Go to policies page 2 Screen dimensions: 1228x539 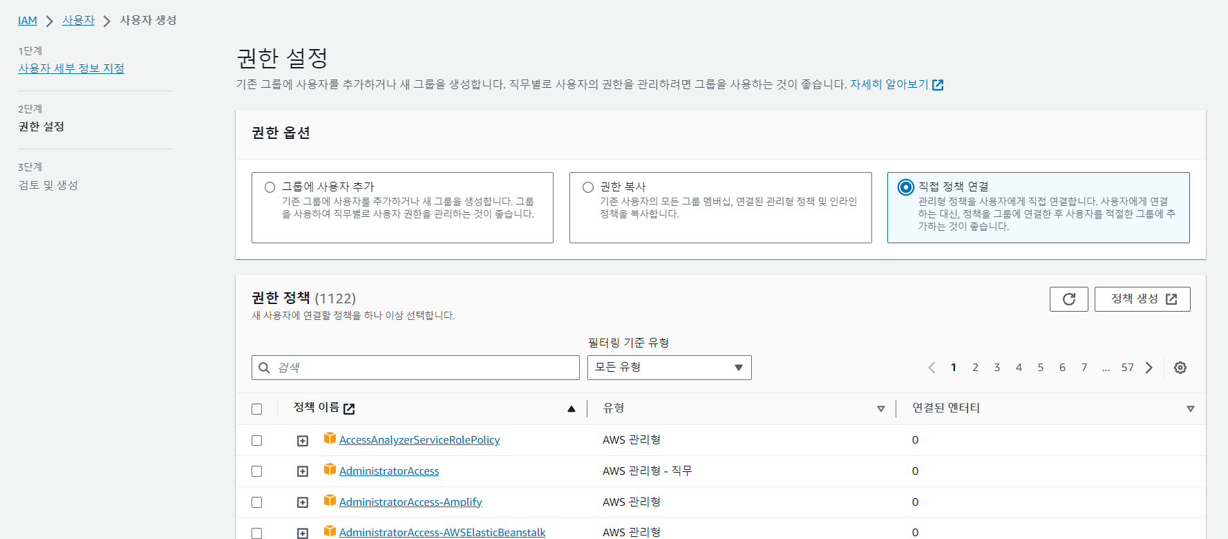click(975, 368)
